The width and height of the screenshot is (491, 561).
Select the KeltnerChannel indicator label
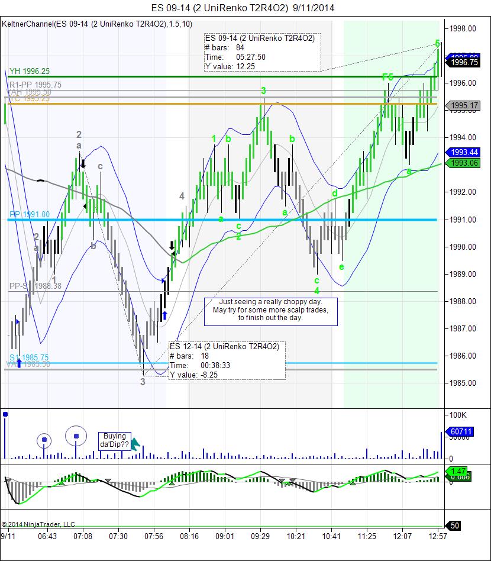97,24
